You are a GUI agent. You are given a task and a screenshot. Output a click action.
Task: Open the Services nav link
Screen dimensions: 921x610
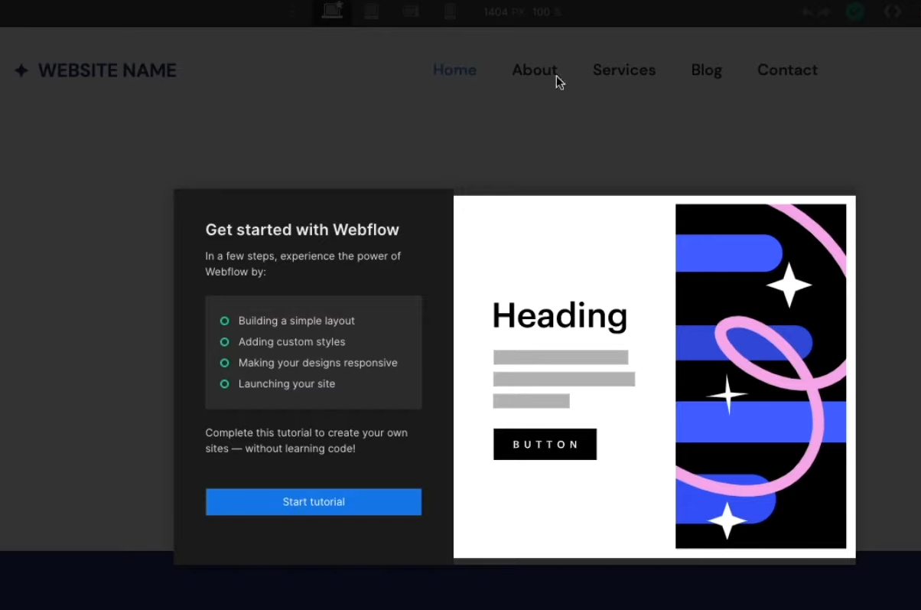[x=624, y=70]
